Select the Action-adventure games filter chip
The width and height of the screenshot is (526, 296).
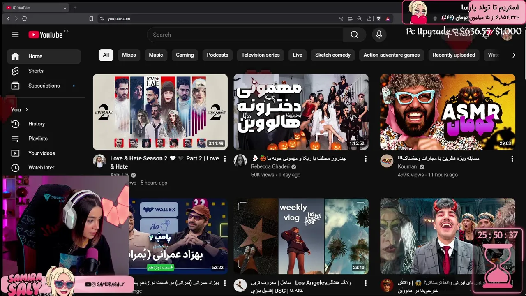point(392,55)
